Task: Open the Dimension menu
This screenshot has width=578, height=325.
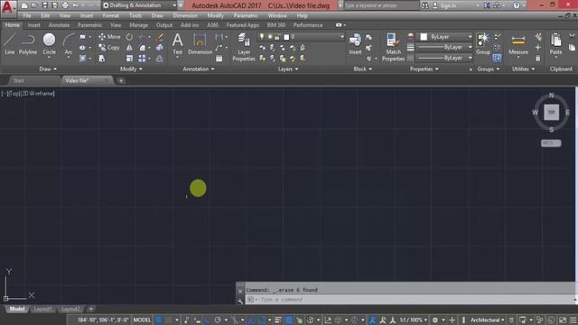Action: 185,16
